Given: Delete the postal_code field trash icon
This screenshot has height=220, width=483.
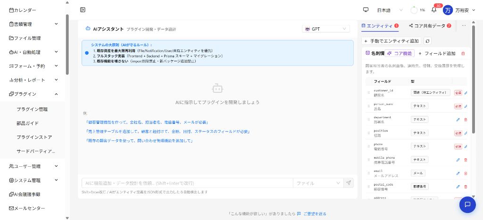Looking at the screenshot, I should click(x=466, y=187).
